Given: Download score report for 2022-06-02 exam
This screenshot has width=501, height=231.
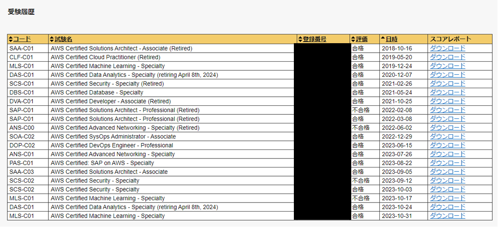Looking at the screenshot, I should click(447, 128).
